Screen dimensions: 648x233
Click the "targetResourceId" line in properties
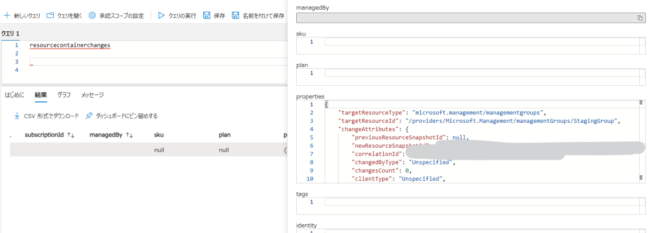(479, 121)
